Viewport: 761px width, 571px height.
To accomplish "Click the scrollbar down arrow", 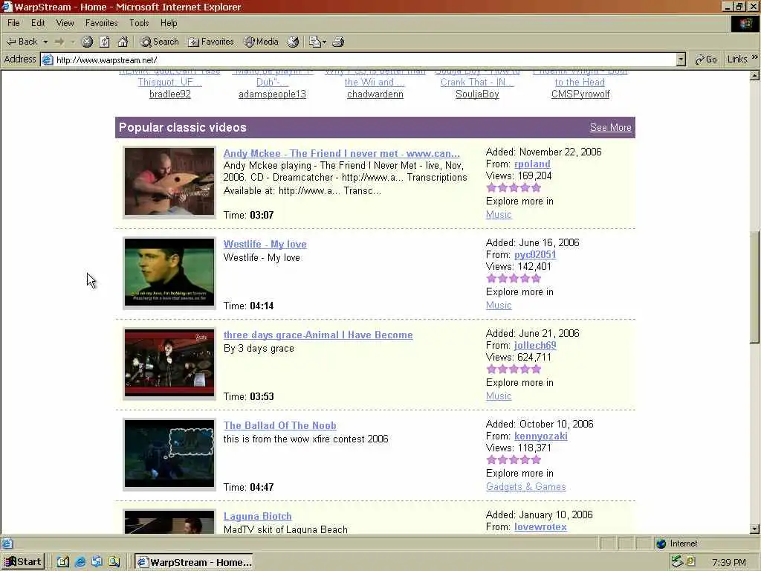I will tap(755, 529).
